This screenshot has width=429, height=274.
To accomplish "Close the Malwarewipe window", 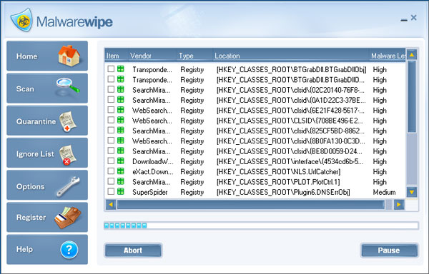I will click(x=414, y=18).
